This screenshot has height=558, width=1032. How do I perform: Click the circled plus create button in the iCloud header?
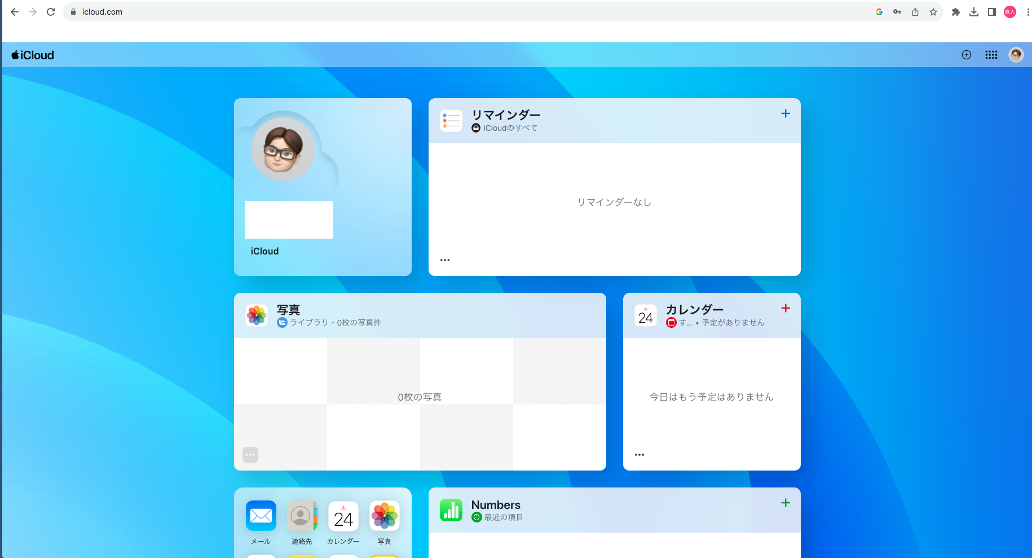(967, 55)
